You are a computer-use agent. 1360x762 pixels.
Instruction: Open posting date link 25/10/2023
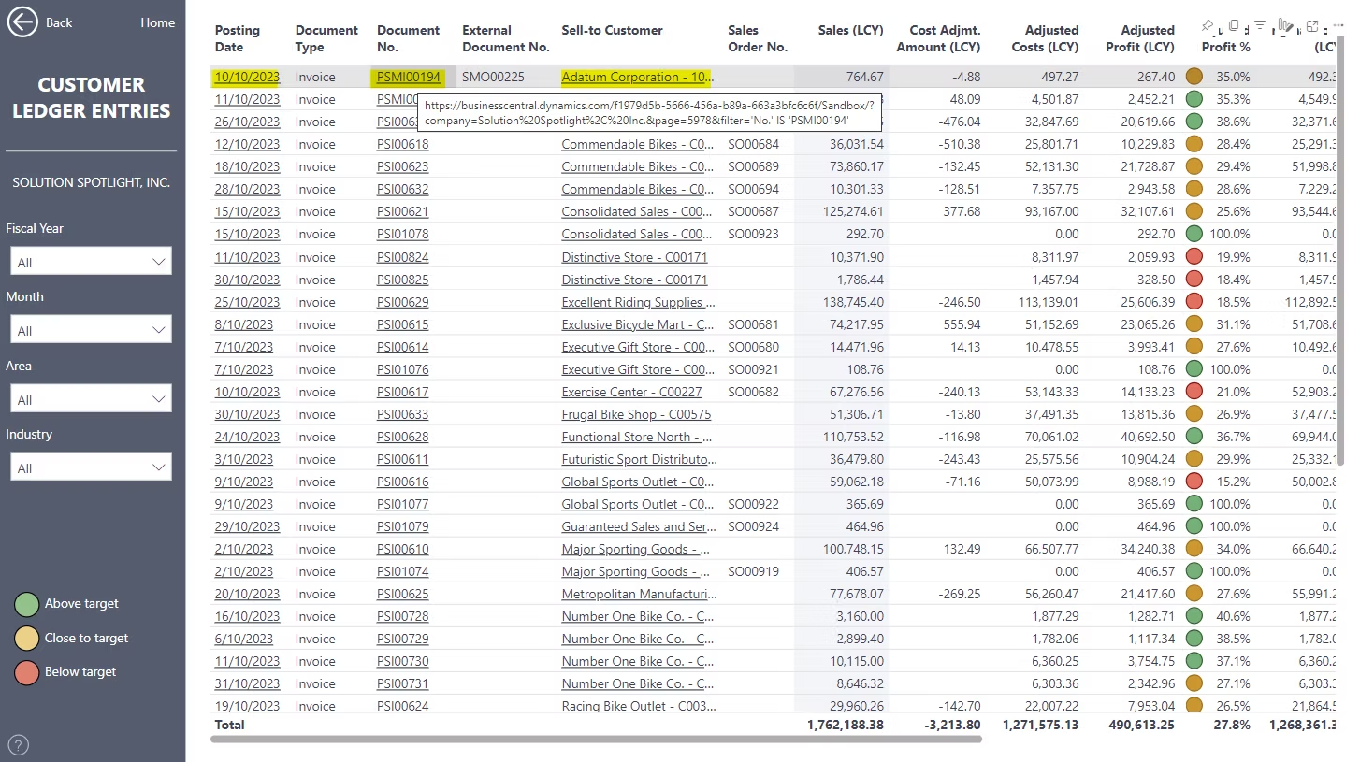247,302
